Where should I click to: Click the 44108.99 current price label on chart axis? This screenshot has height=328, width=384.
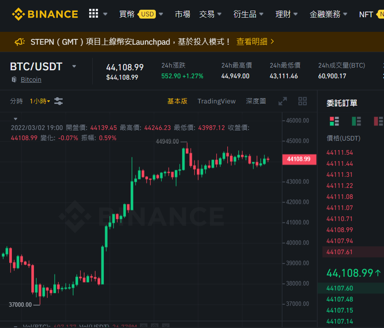(299, 159)
